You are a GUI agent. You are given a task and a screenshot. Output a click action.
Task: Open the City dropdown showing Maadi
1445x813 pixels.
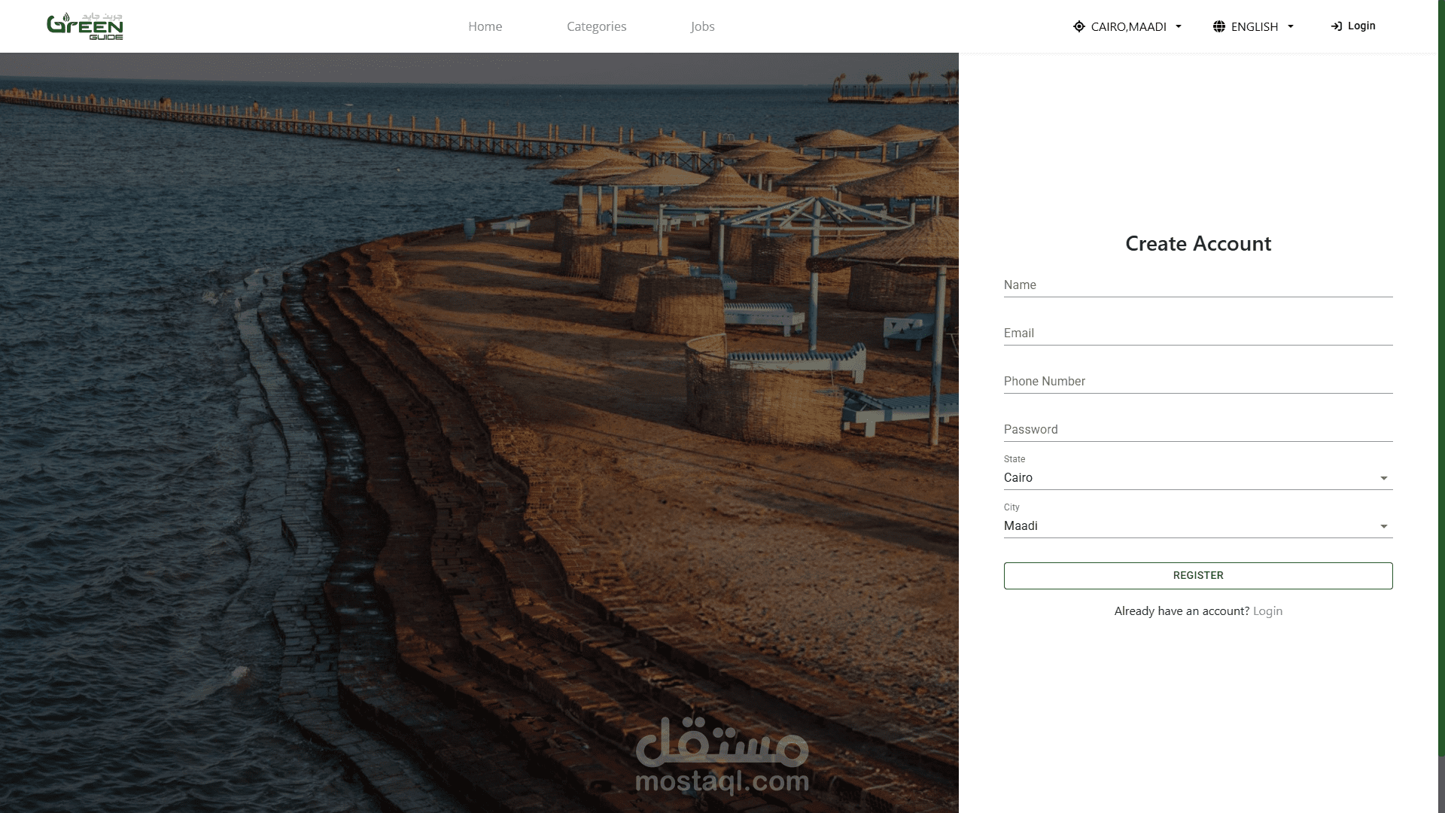(x=1197, y=526)
